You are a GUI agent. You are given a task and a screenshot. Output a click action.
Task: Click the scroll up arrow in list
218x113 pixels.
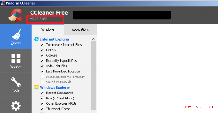93,39
